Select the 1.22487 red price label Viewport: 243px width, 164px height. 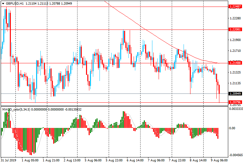[235, 7]
